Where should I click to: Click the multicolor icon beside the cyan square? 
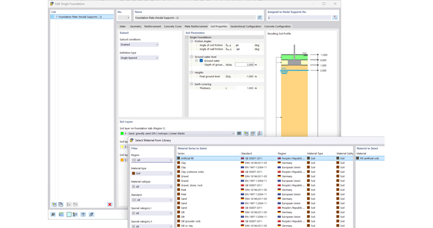click(x=75, y=214)
